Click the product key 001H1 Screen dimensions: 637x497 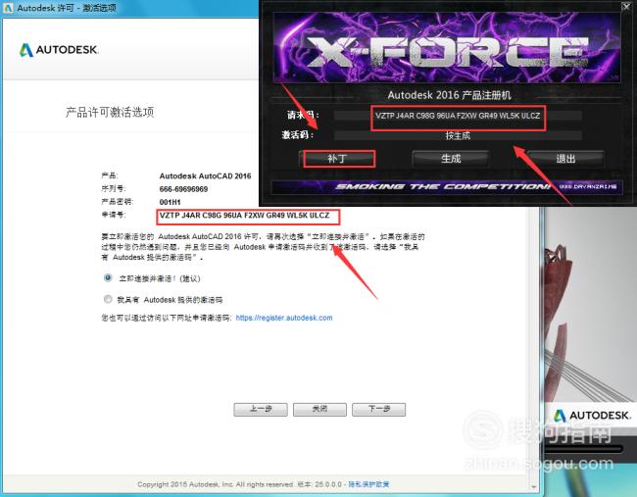(170, 202)
